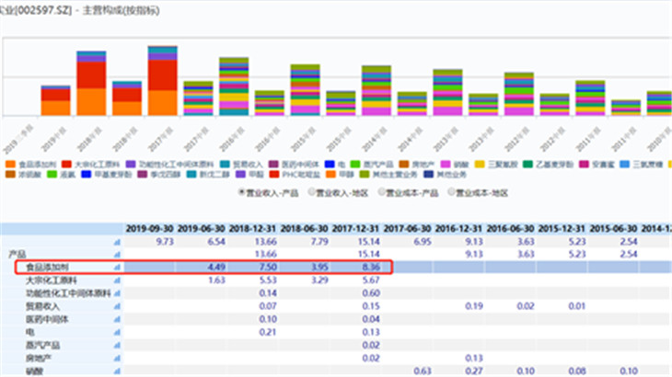The height and width of the screenshot is (377, 672).
Task: Click 其他业务 dark blue legend swatch
Action: pos(428,175)
